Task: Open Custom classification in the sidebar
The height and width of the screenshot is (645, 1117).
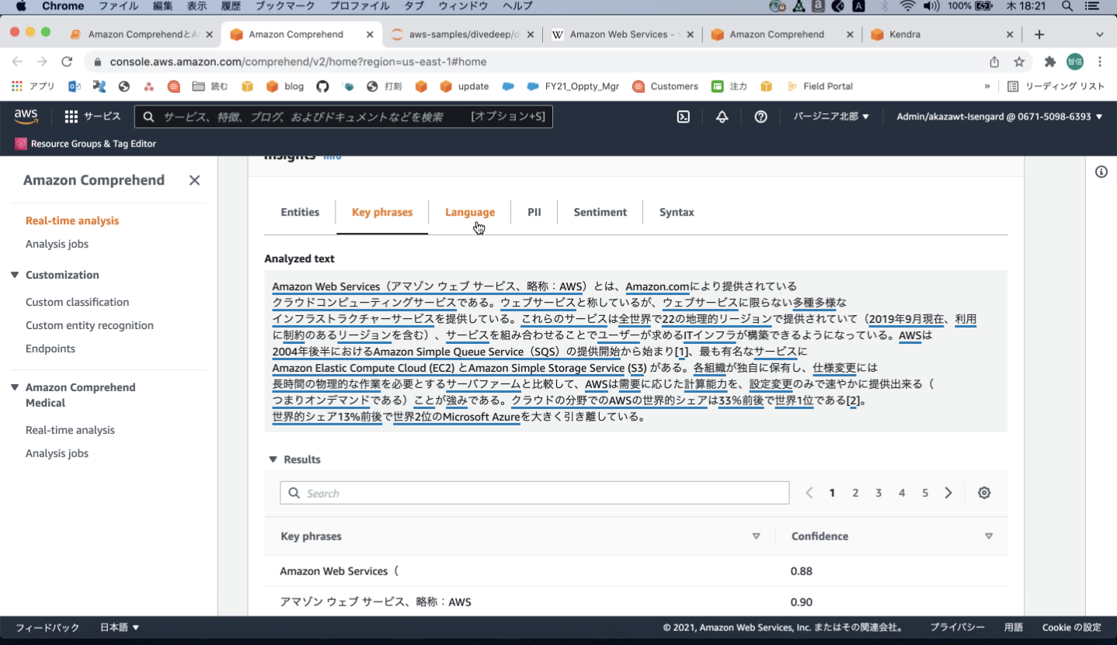Action: pyautogui.click(x=78, y=302)
